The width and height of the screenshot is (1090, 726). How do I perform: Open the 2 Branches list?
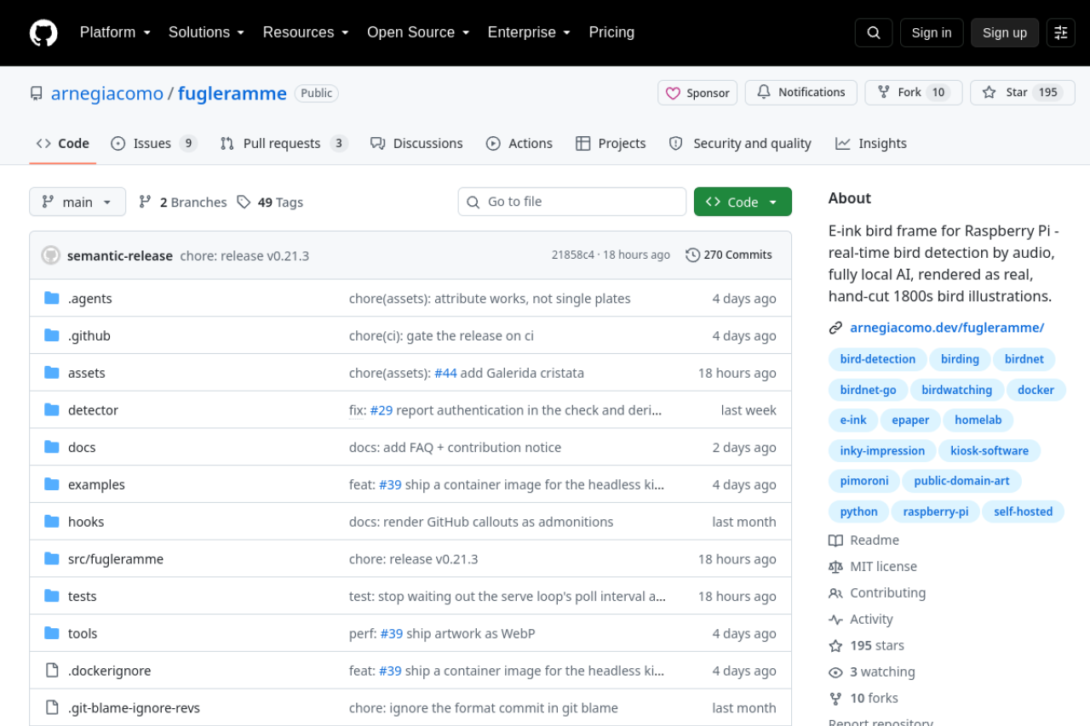[x=182, y=202]
